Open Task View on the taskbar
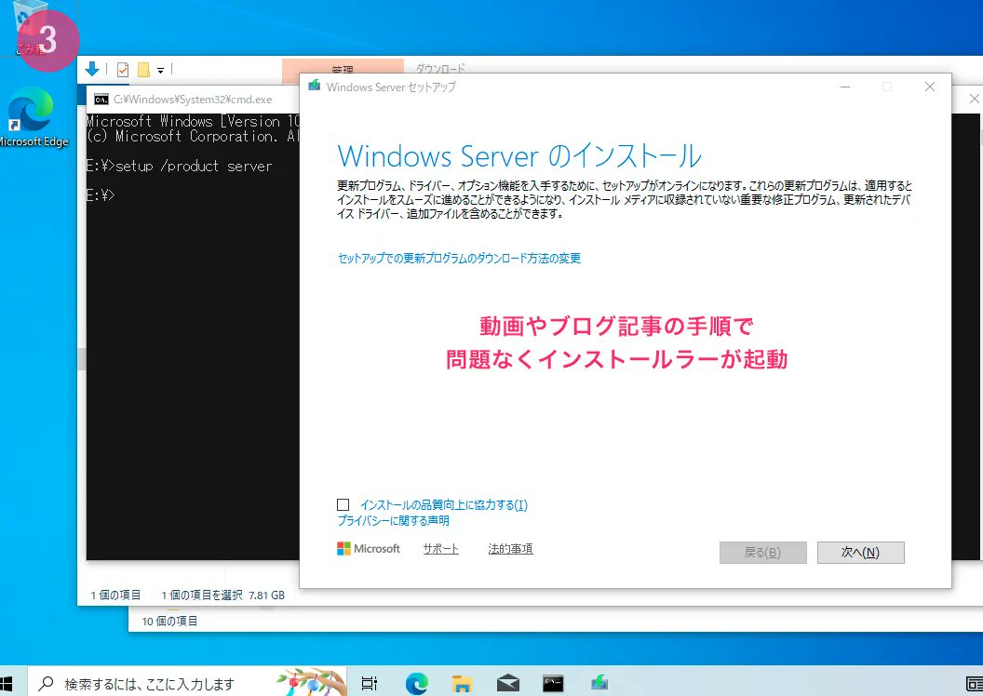 370,683
